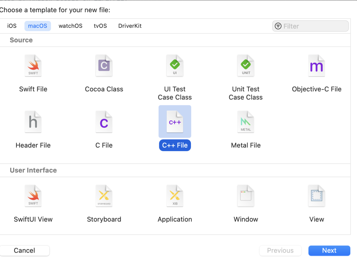This screenshot has height=261, width=357.
Task: Pick the C File template icon
Action: coord(104,122)
